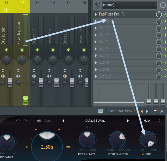The image size is (167, 161).
Task: Toggle full screen mode in Pro-R
Action: 161,121
